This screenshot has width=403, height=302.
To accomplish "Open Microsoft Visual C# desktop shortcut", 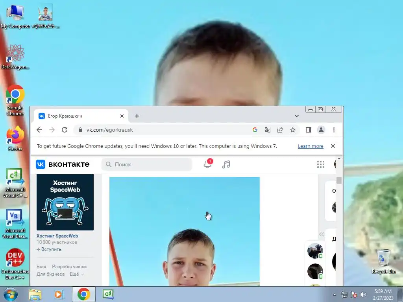I will (15, 183).
